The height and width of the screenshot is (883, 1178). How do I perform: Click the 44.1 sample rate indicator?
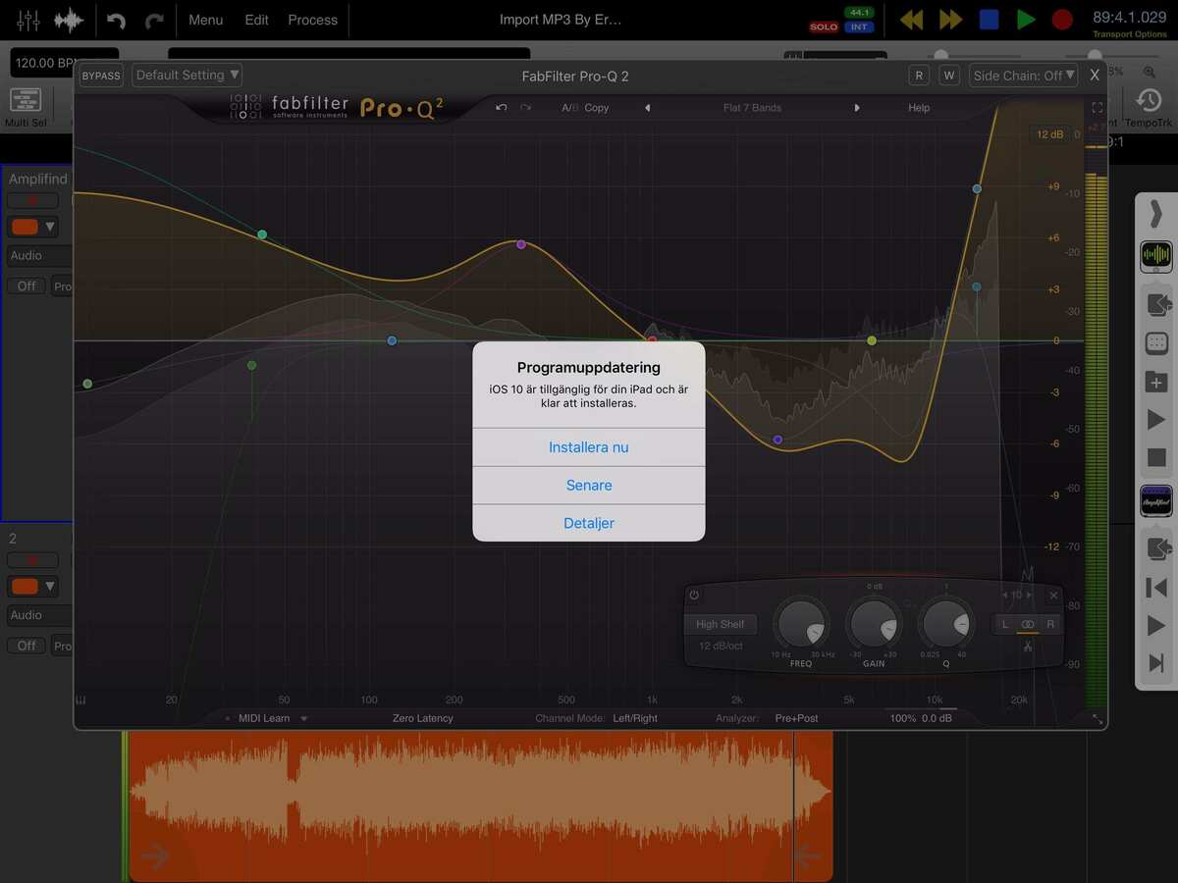pyautogui.click(x=859, y=13)
